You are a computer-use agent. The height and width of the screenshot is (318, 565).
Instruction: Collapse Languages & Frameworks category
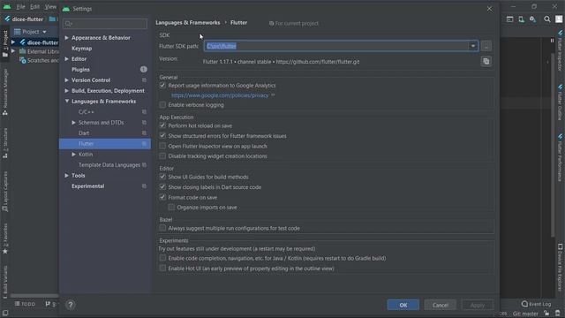pos(67,102)
